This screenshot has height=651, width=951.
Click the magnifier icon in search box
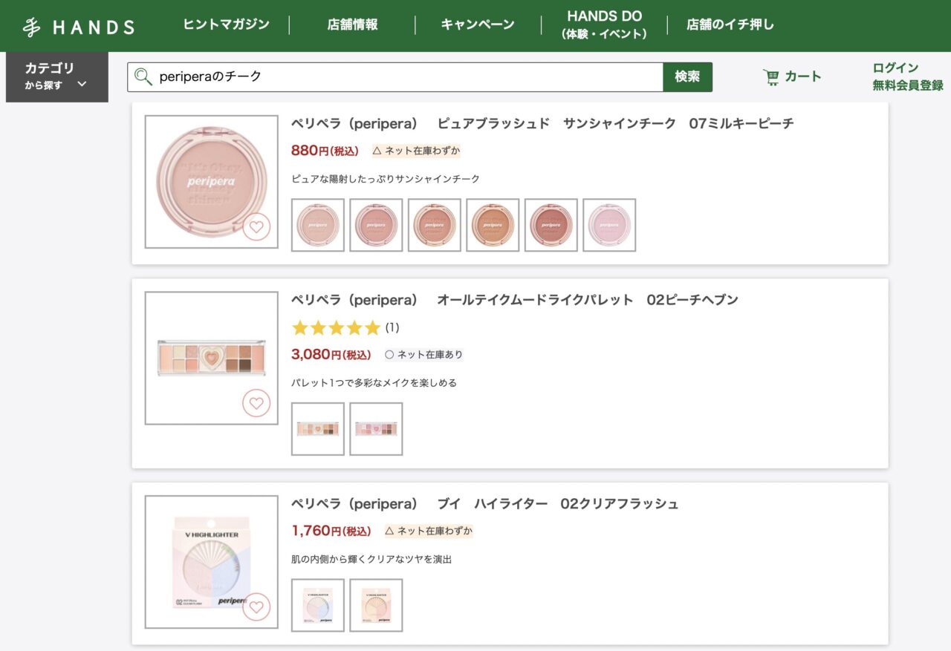click(x=143, y=76)
